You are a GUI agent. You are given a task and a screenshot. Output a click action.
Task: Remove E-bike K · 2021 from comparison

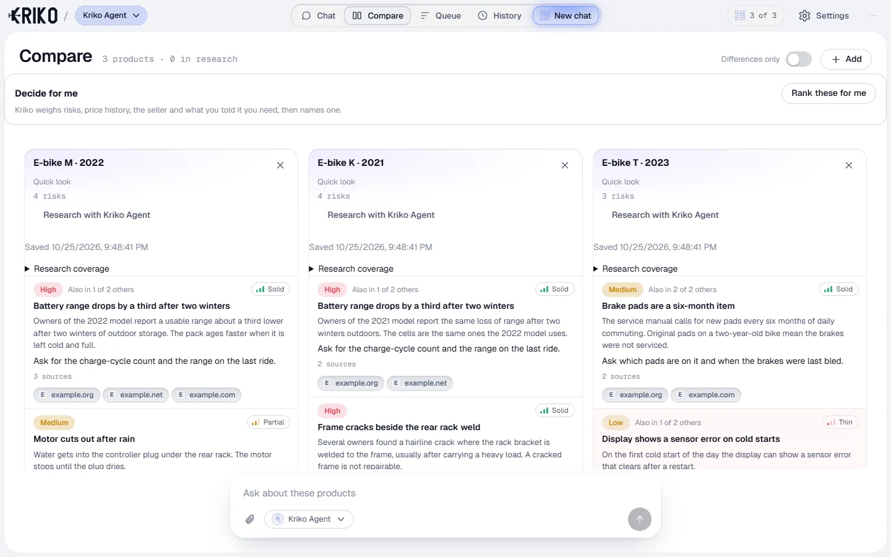point(565,165)
